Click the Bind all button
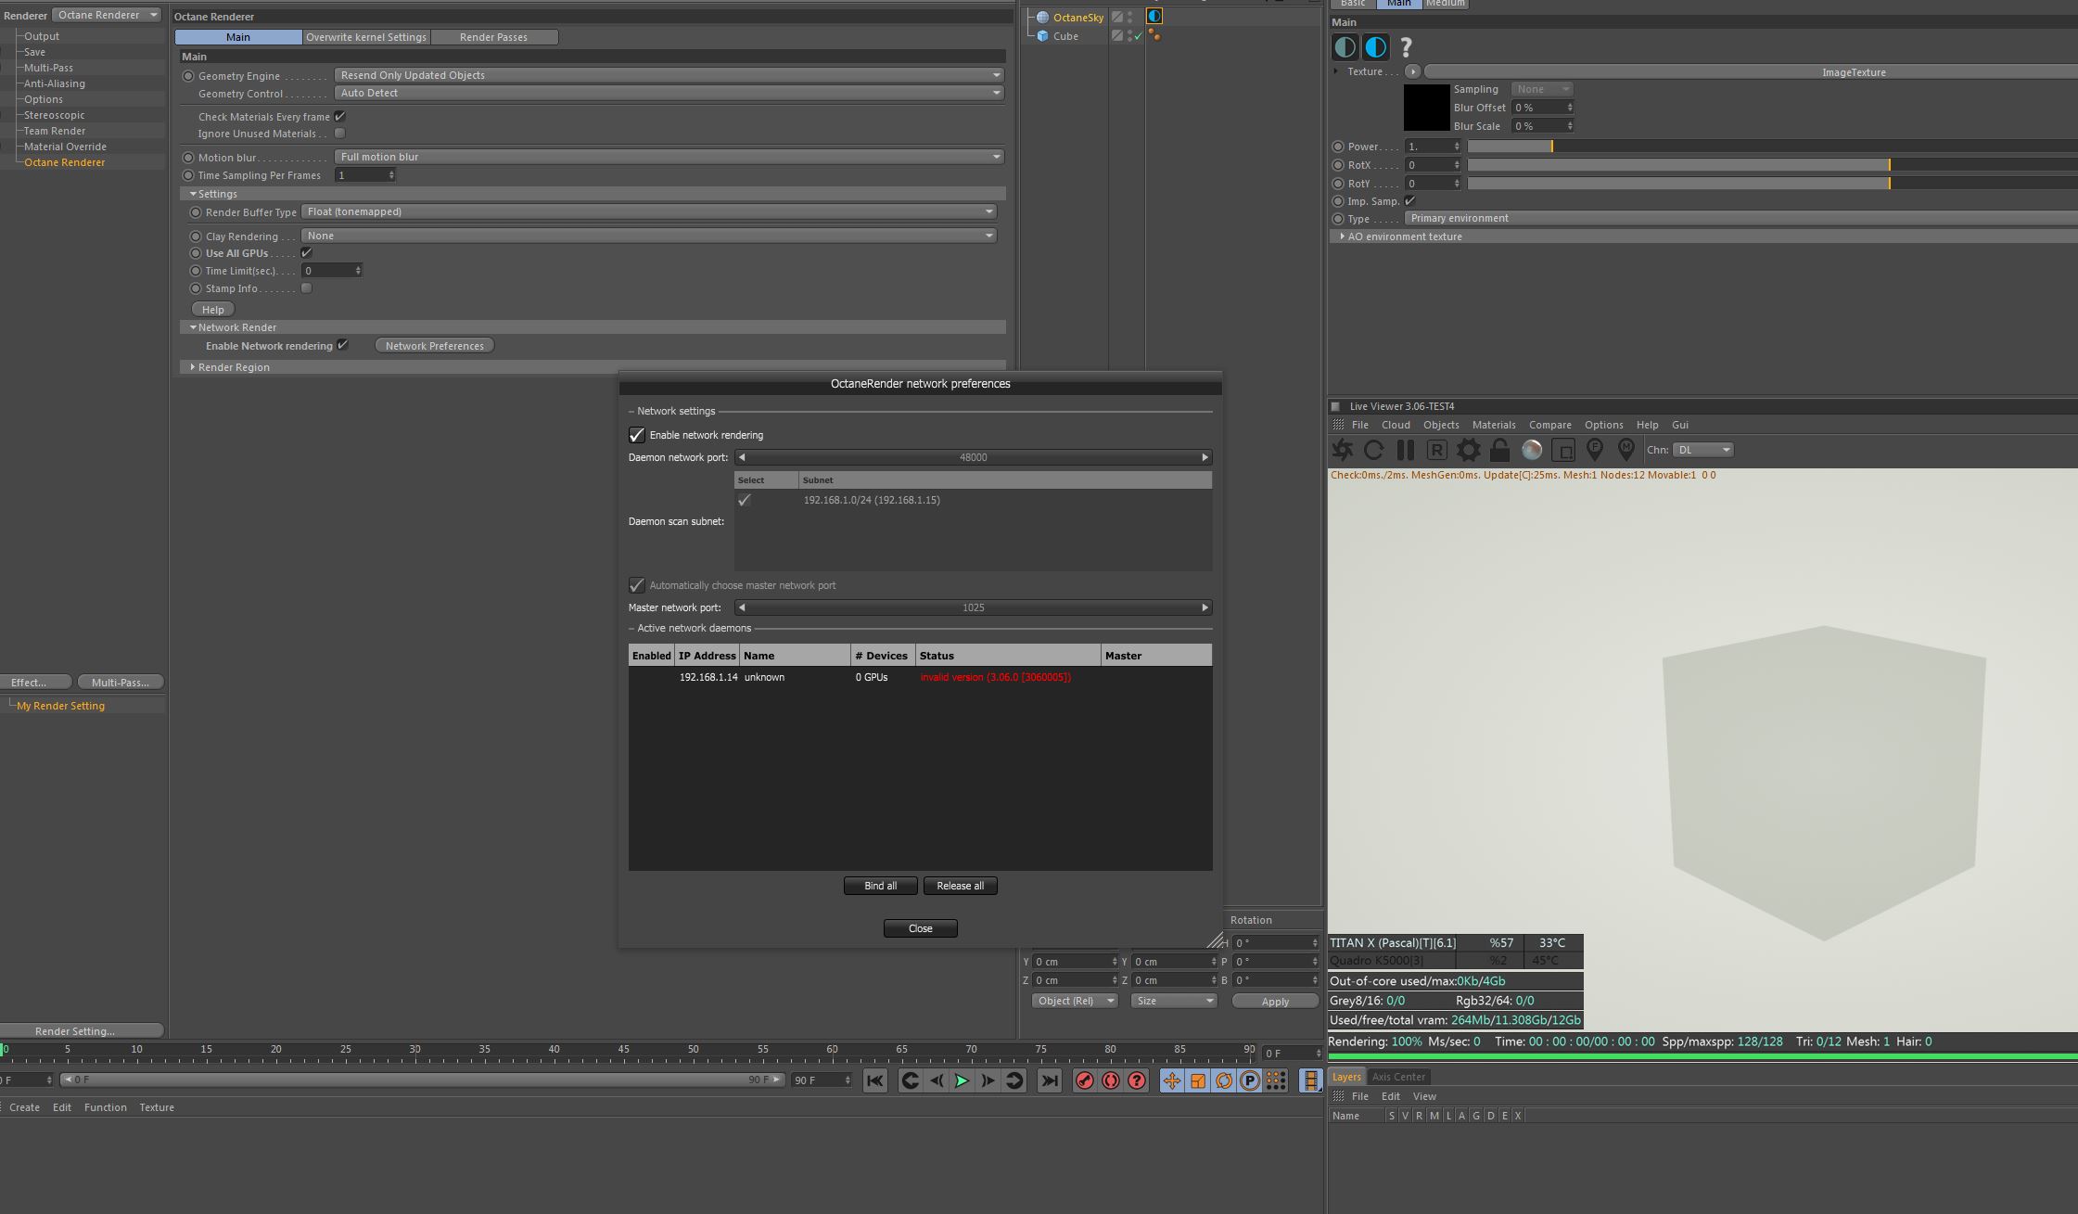Screen dimensions: 2078x1214 [x=880, y=886]
